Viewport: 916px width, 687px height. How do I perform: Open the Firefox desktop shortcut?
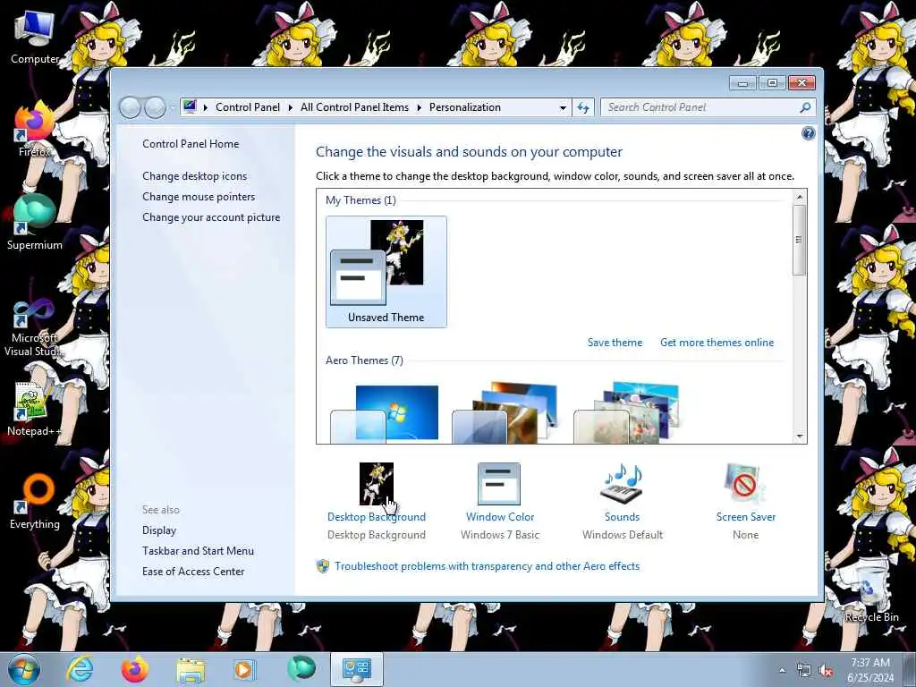35,130
